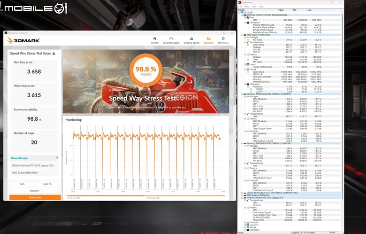Open the HWMonitor View menu
366x234 pixels.
(246, 7)
